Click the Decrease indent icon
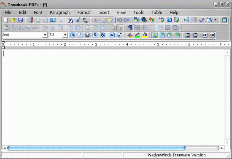The image size is (232, 159). [x=205, y=35]
